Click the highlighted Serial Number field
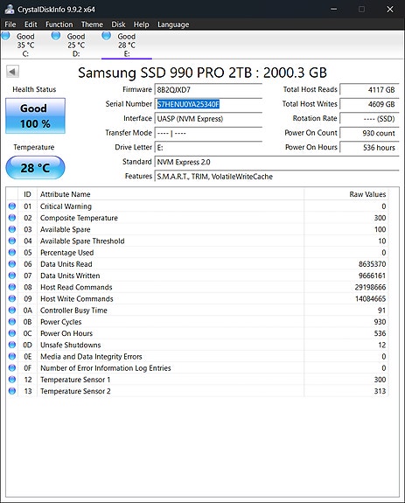 (x=208, y=104)
